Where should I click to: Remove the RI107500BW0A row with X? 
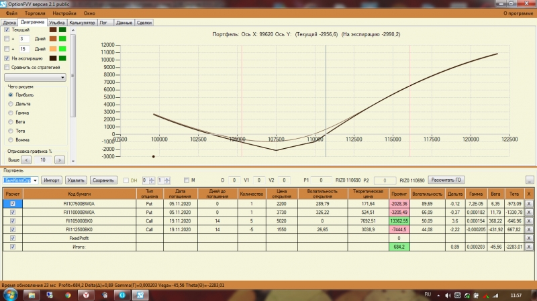pos(529,204)
